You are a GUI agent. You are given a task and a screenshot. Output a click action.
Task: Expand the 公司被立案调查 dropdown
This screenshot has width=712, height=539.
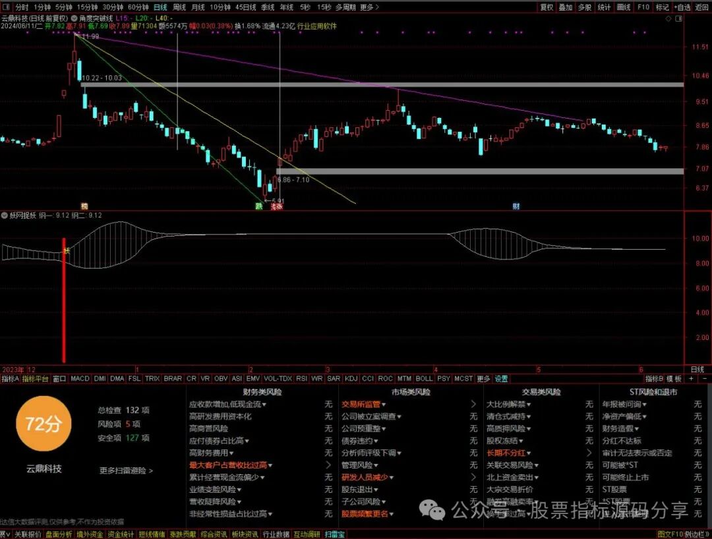pos(399,416)
